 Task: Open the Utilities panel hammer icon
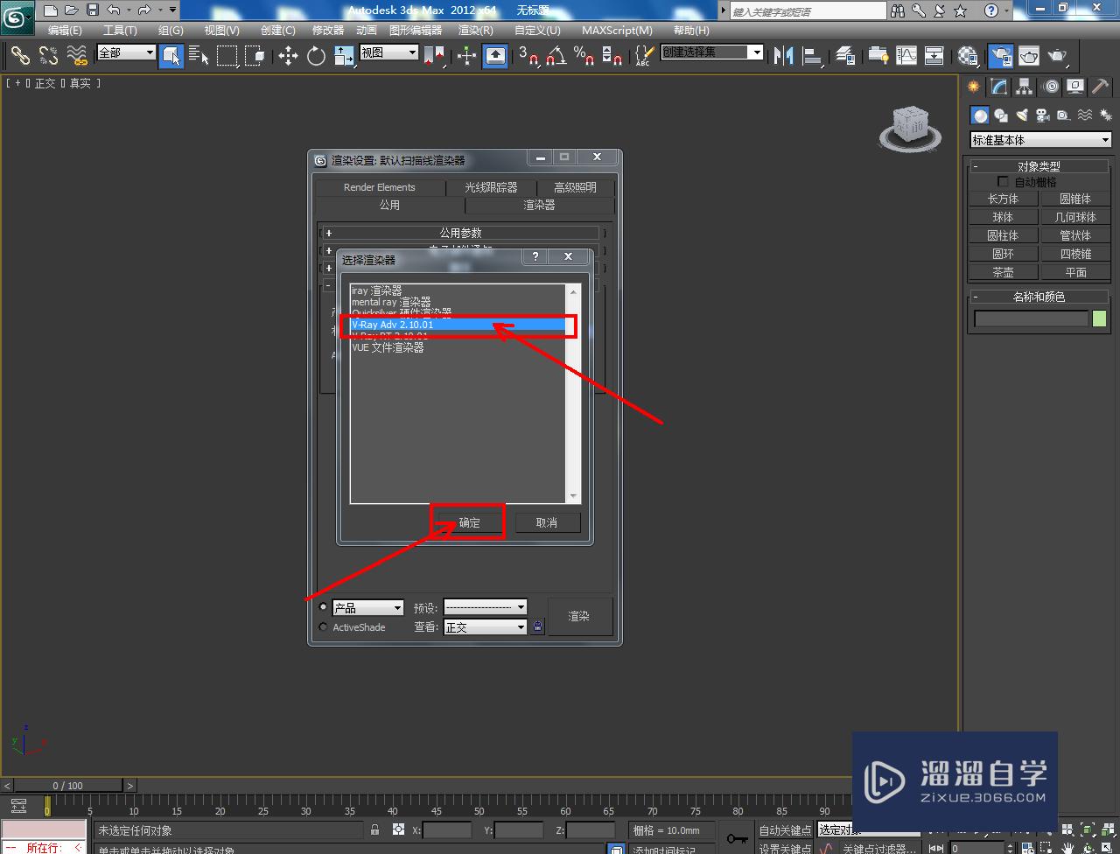[x=1101, y=87]
